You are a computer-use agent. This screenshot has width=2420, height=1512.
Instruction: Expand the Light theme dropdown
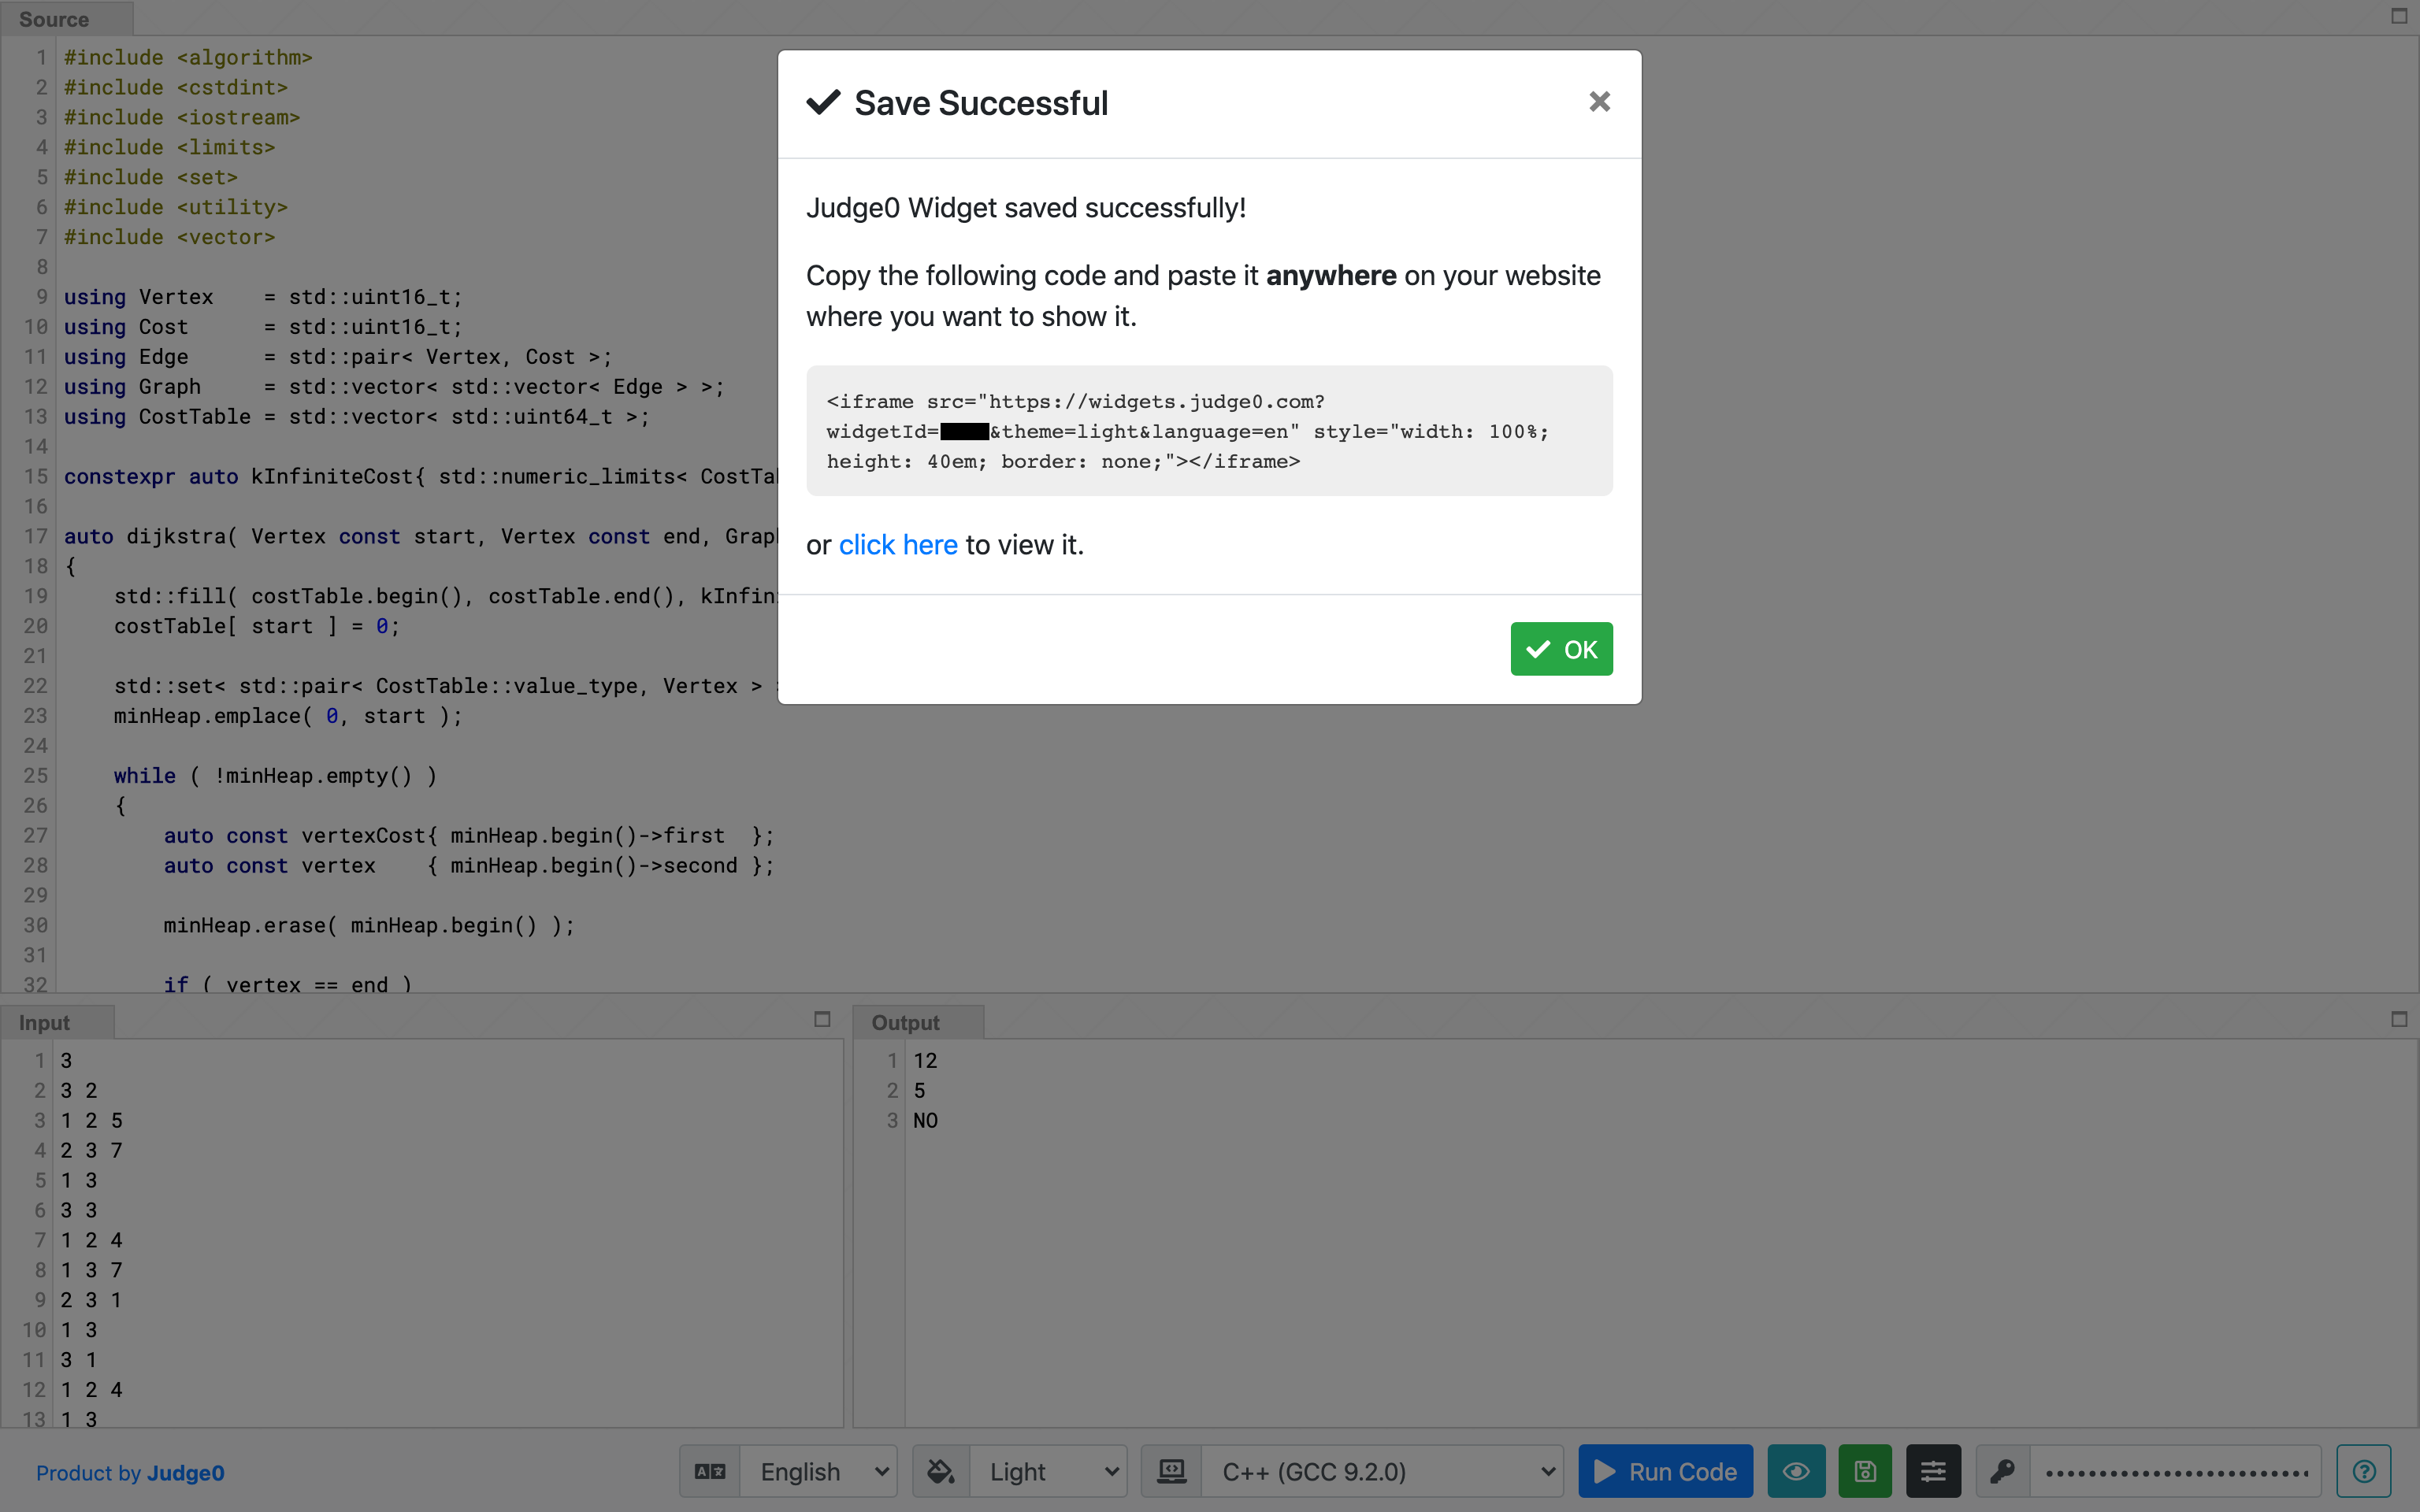coord(1050,1471)
